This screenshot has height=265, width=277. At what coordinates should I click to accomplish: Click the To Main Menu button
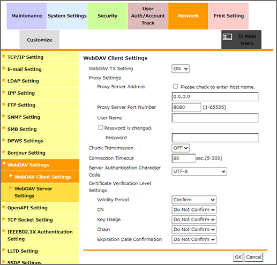(241, 40)
